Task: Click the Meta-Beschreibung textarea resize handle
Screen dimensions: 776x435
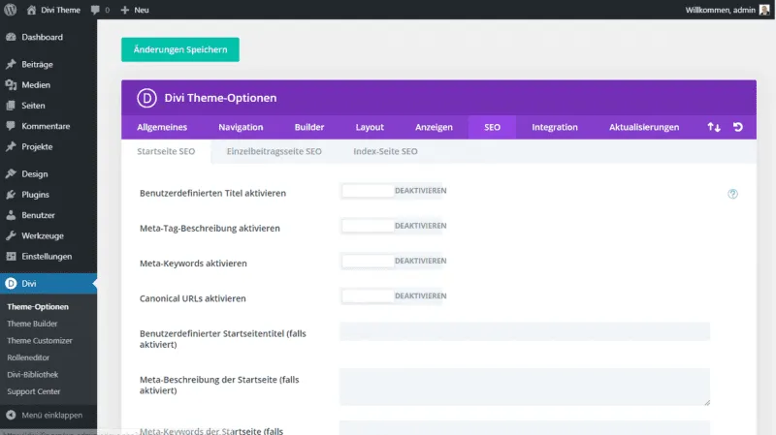Action: 707,402
